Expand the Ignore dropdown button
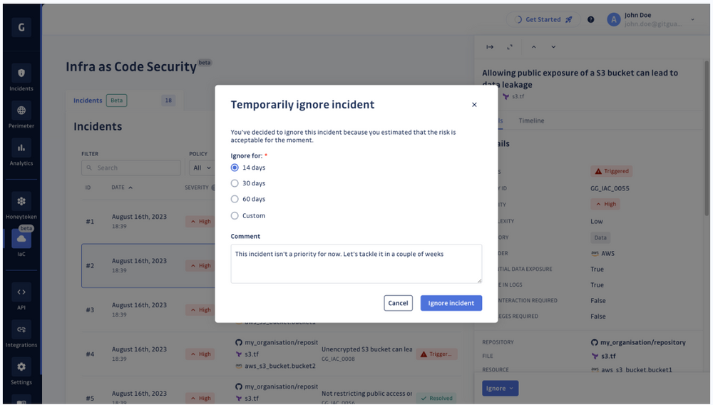The image size is (713, 405). click(x=500, y=388)
